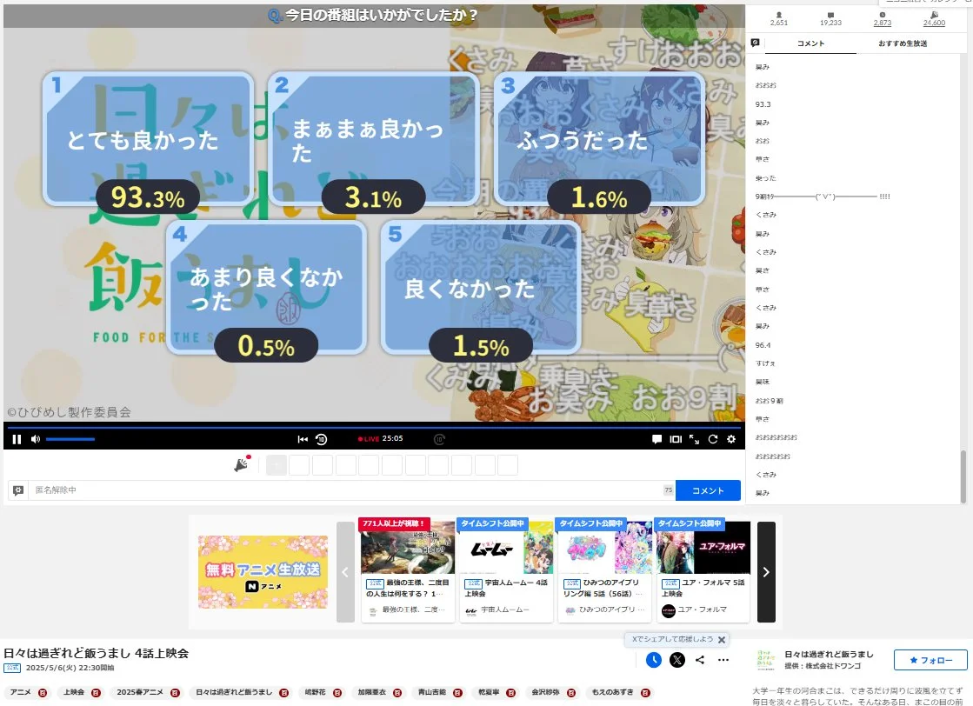Image resolution: width=973 pixels, height=706 pixels.
Task: Click the viewer count icon showing 2,651
Action: tap(779, 15)
